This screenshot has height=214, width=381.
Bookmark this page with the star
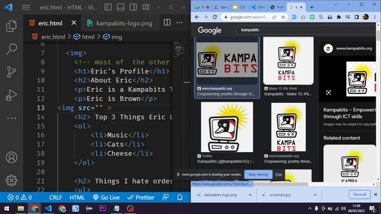point(283,17)
